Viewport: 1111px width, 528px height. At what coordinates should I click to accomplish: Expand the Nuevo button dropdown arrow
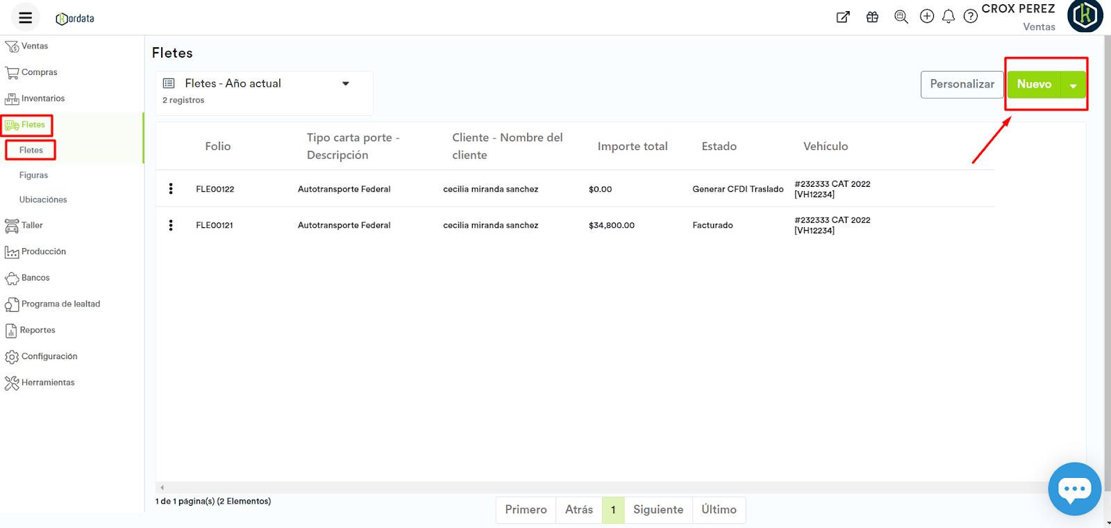1074,85
